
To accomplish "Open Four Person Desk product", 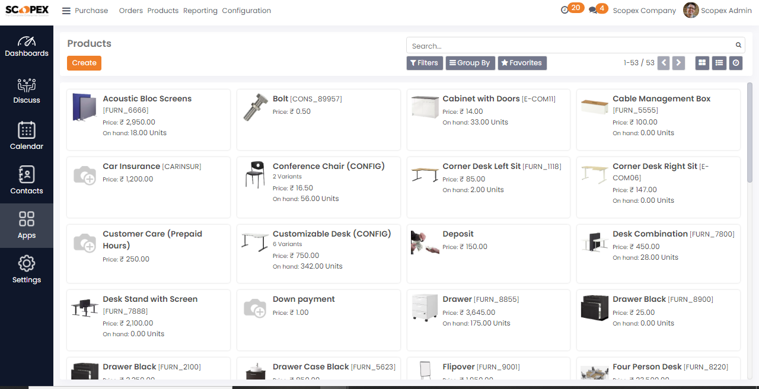I will (658, 368).
